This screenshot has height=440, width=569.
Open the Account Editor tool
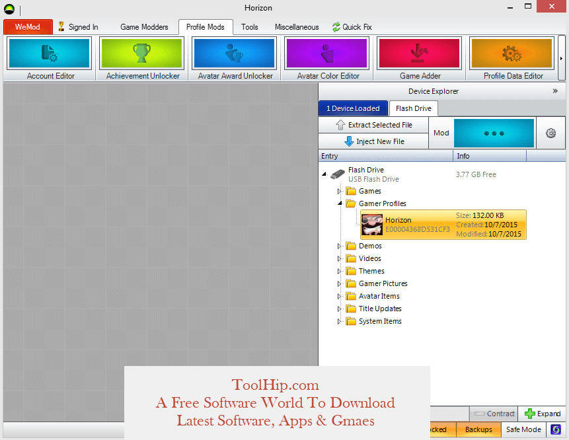pos(50,58)
